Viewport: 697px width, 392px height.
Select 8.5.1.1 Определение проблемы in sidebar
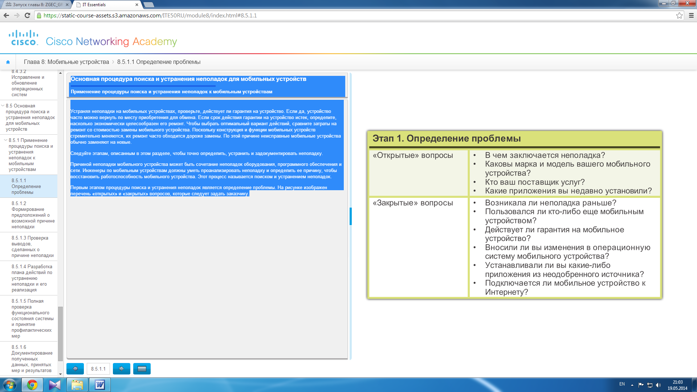point(29,187)
